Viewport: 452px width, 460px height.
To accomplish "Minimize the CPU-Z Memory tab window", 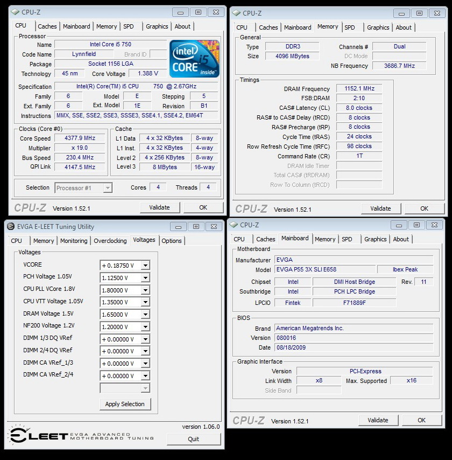I will 401,13.
